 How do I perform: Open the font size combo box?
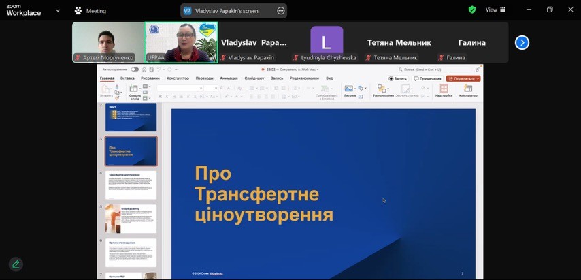click(211, 88)
